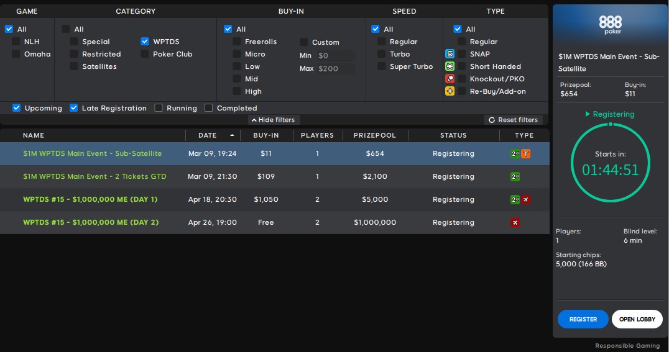Click the 888 poker logo
669x352 pixels.
tap(610, 24)
